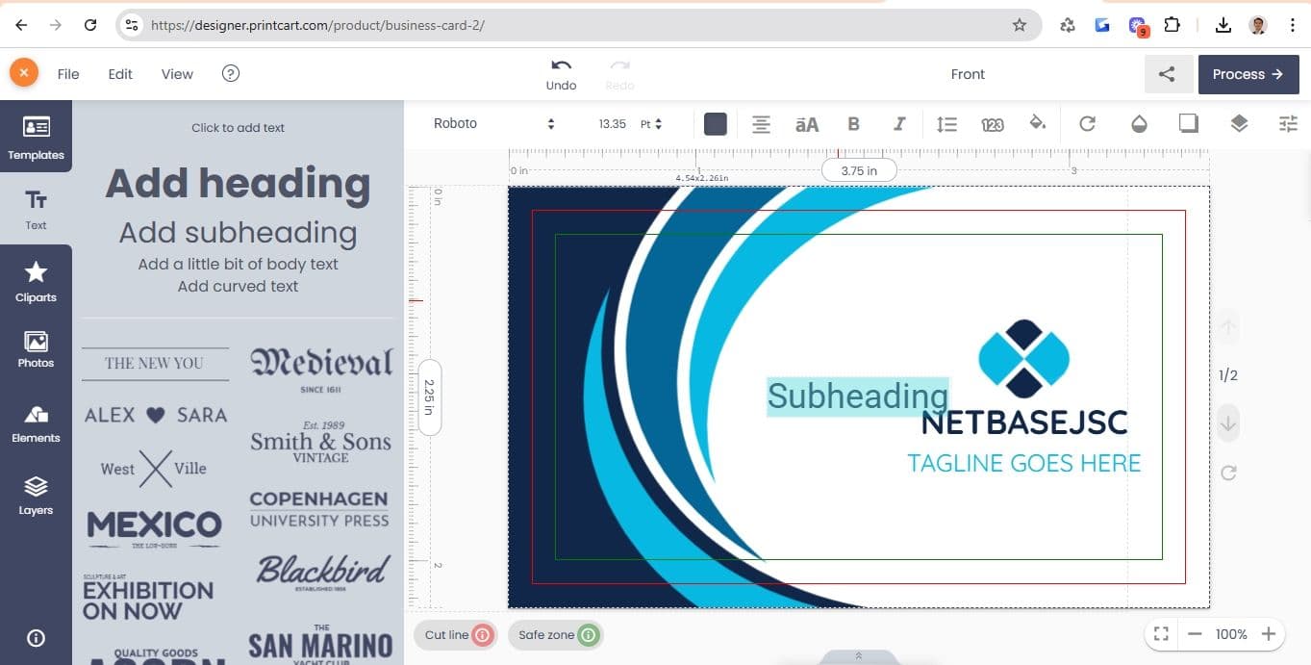Zoom out with the minus button
The height and width of the screenshot is (665, 1311).
pyautogui.click(x=1195, y=634)
